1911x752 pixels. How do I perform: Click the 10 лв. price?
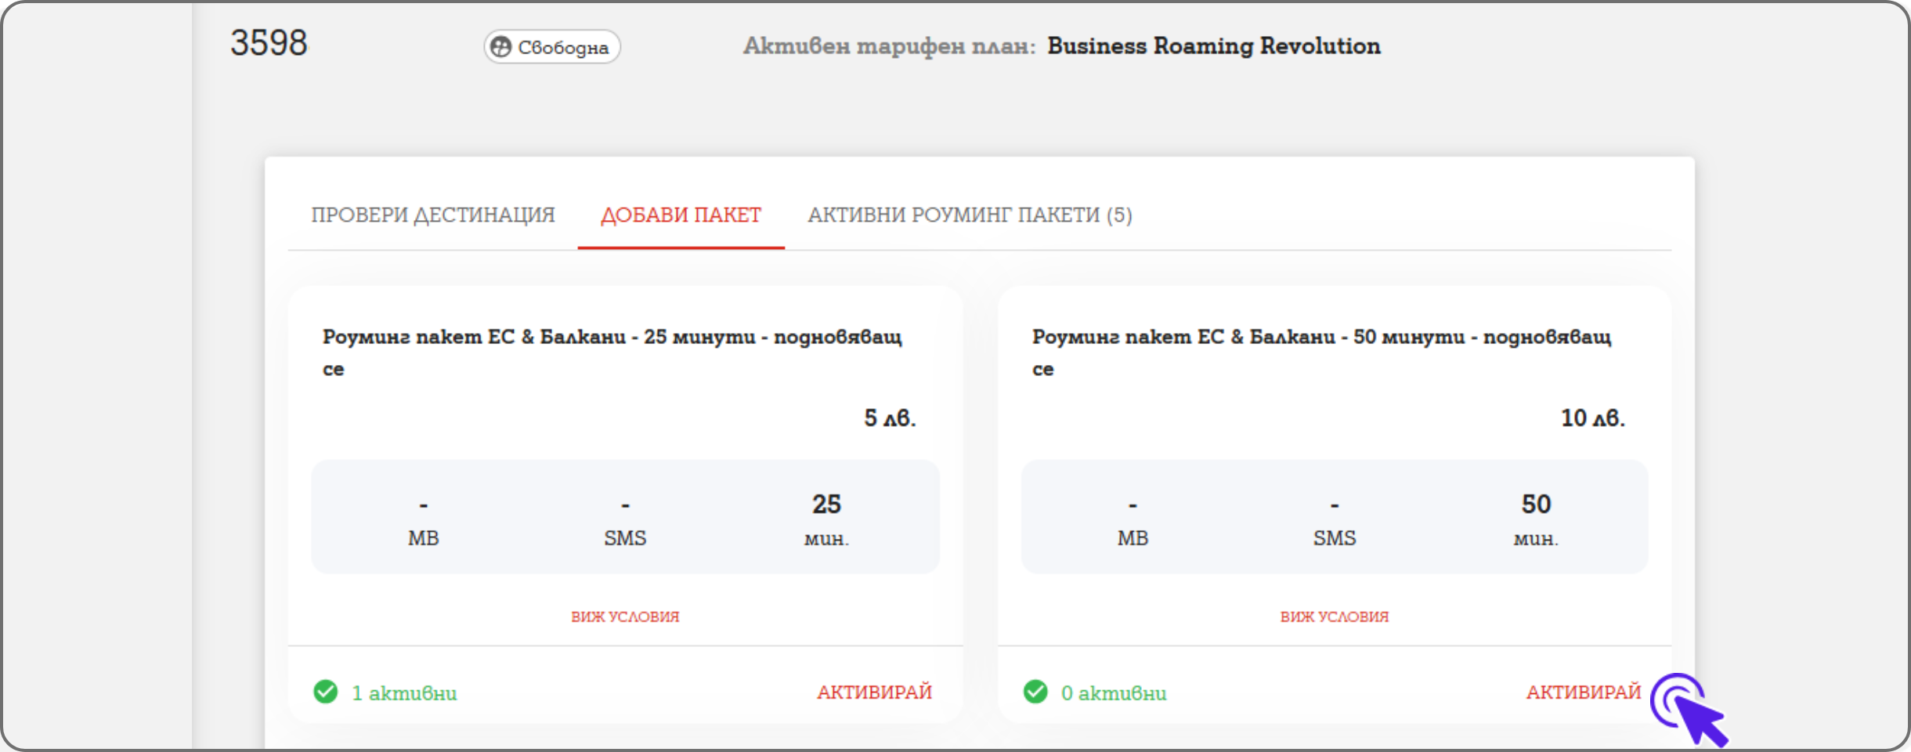pyautogui.click(x=1593, y=418)
